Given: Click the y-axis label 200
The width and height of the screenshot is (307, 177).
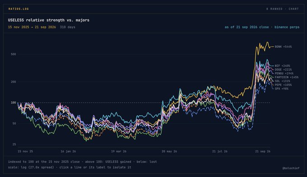Looking at the screenshot, I should click(x=13, y=82).
